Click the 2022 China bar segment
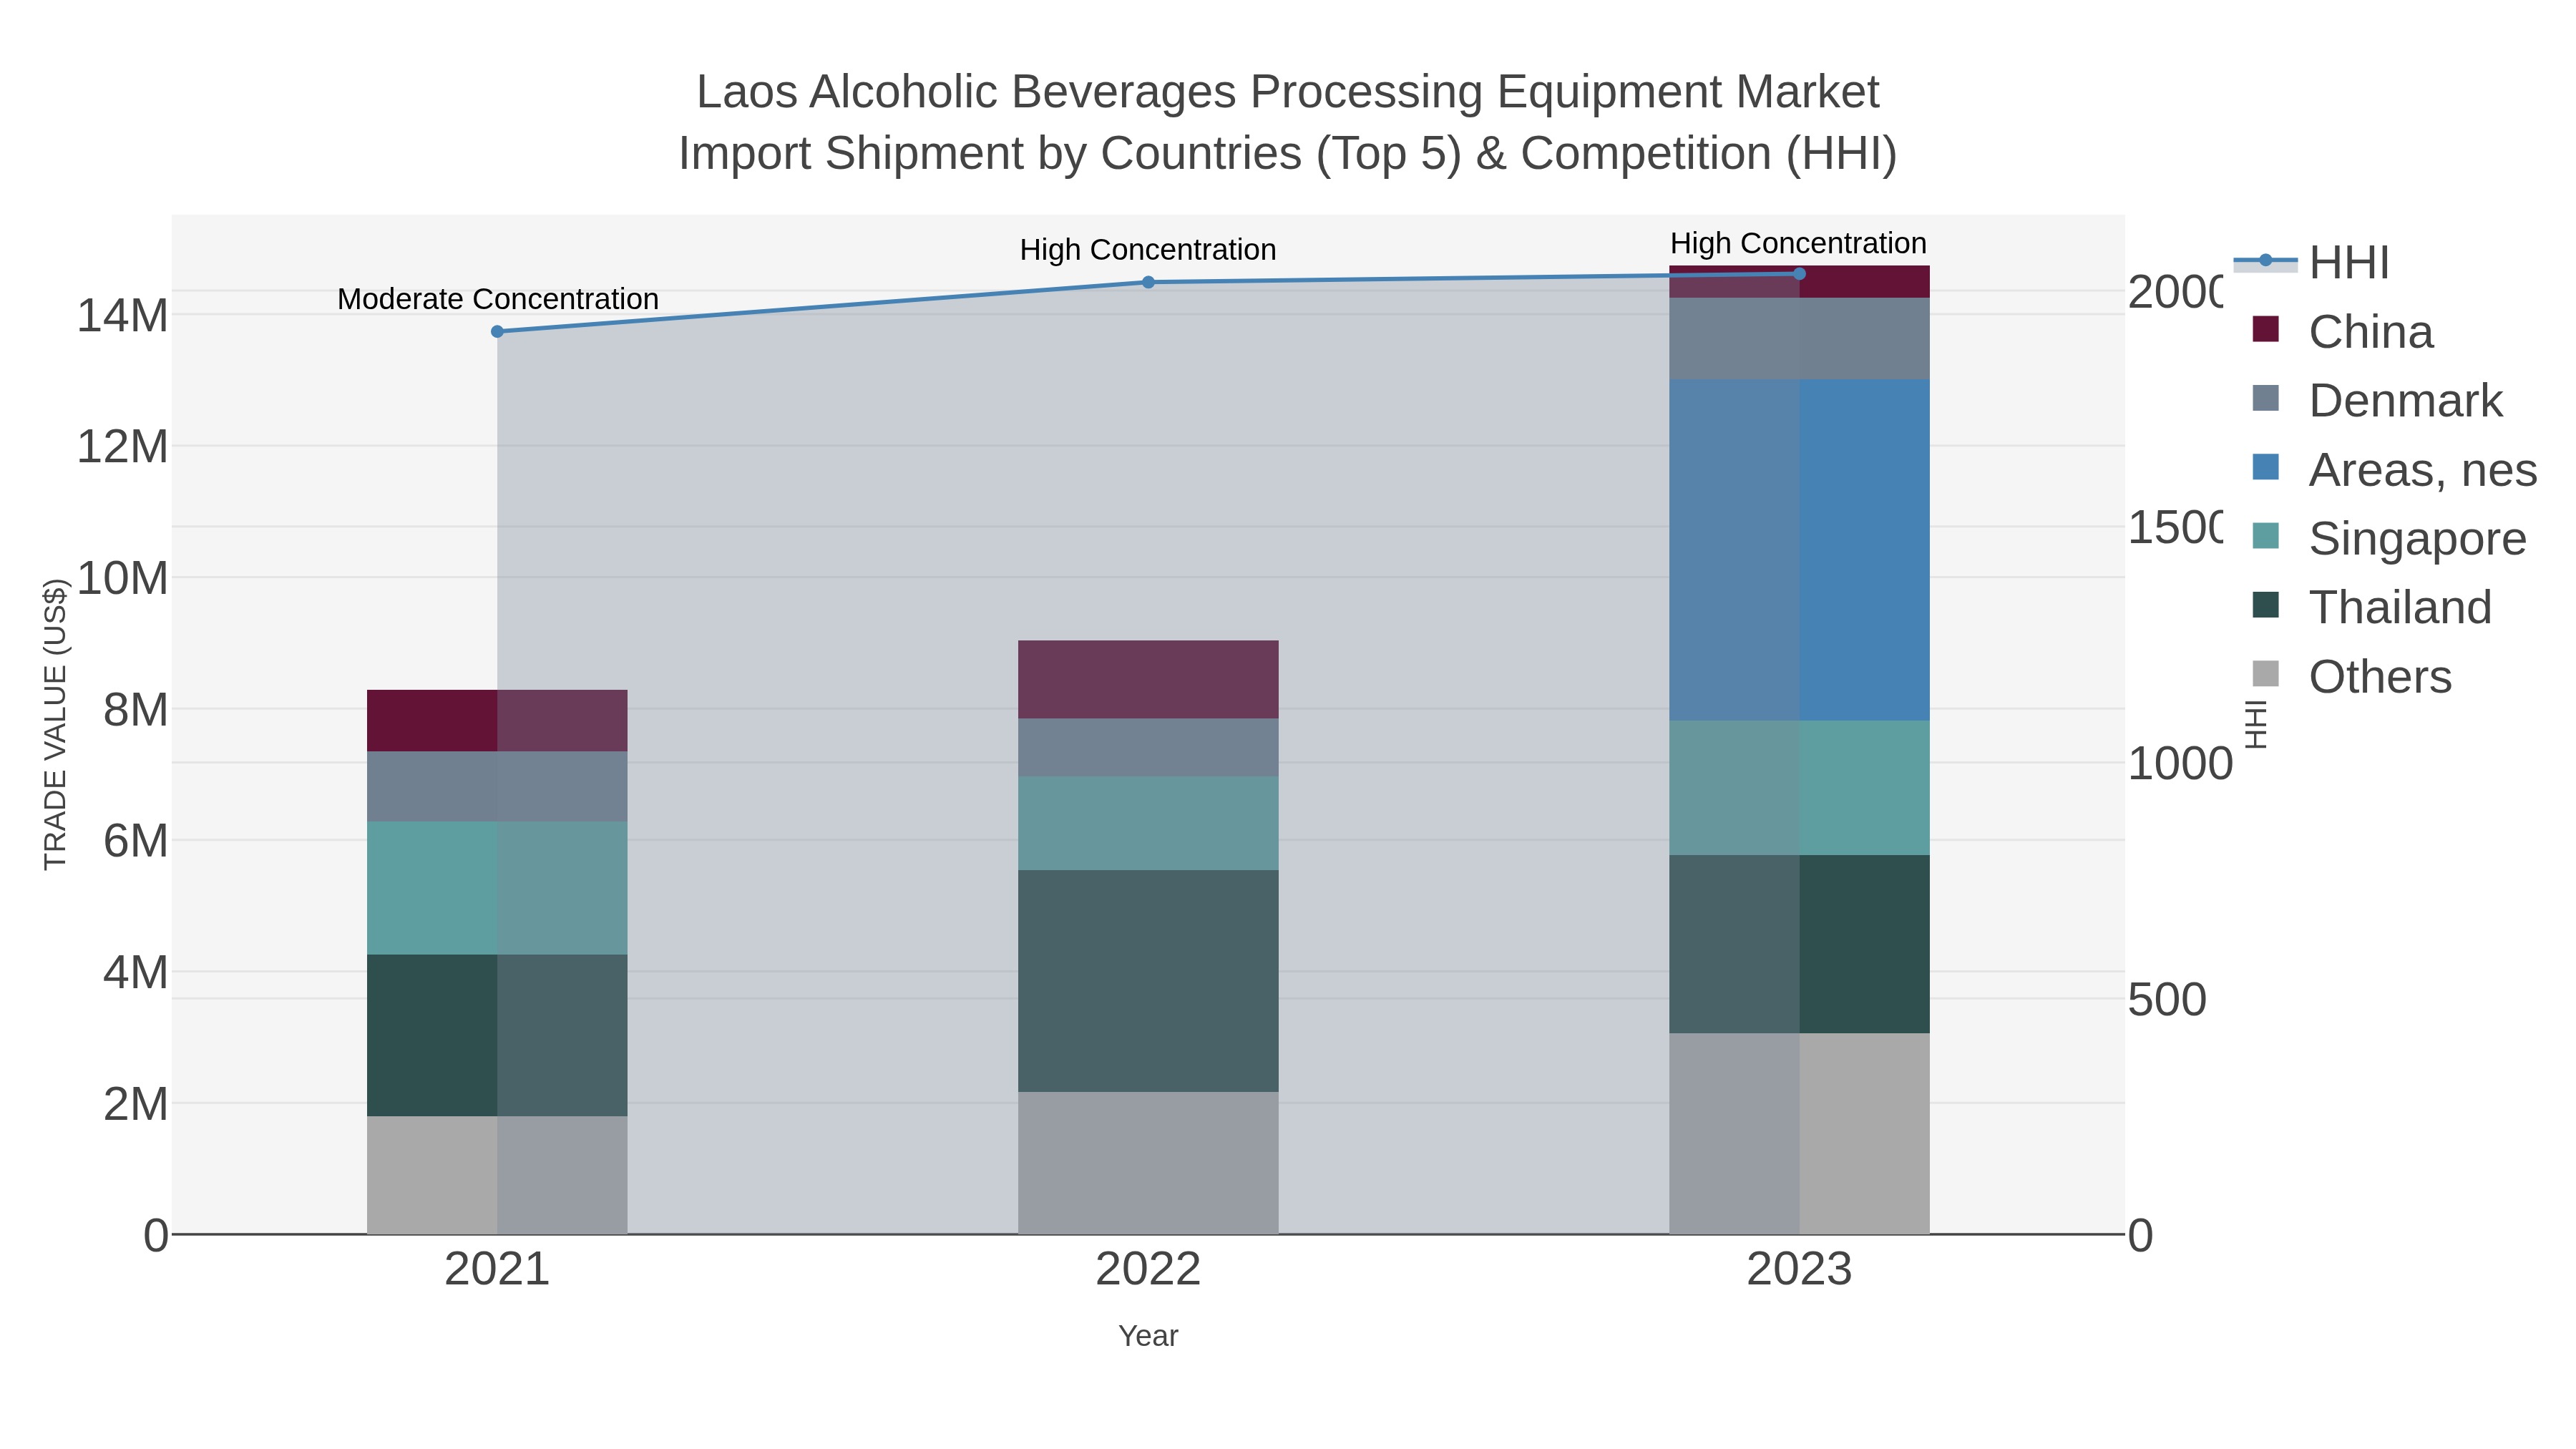Viewport: 2576px width, 1449px height. (x=1148, y=679)
